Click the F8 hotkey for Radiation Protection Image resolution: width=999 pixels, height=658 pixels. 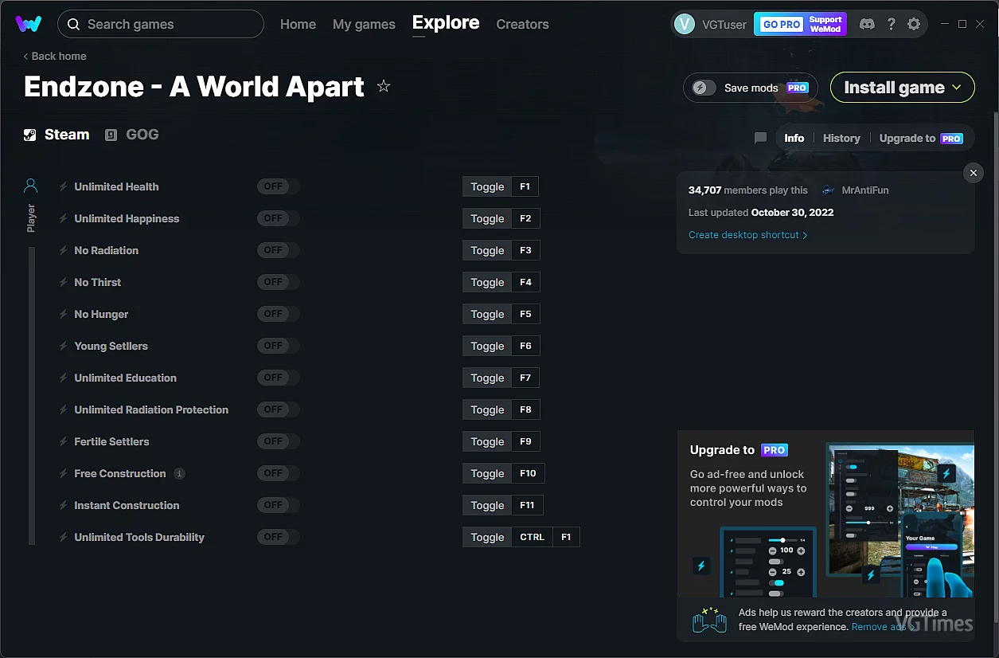pos(525,409)
